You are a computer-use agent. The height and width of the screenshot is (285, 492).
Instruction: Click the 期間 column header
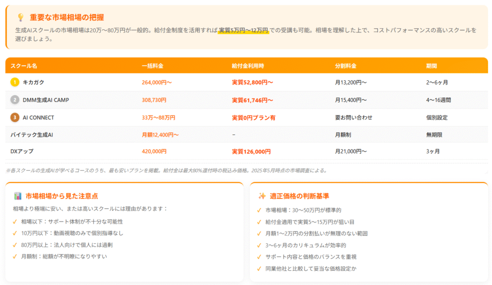tap(431, 66)
